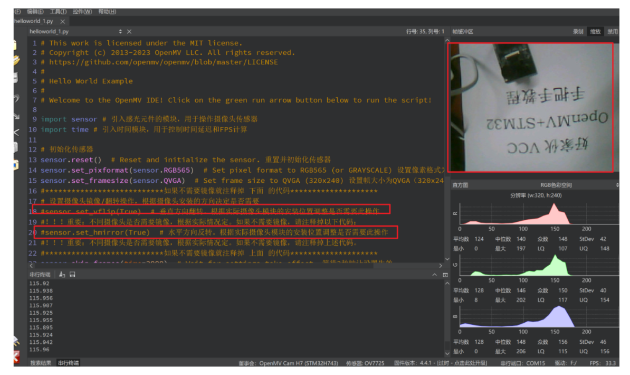This screenshot has height=375, width=630.
Task: Click editor horizontal scroll left arrow
Action: (32, 266)
